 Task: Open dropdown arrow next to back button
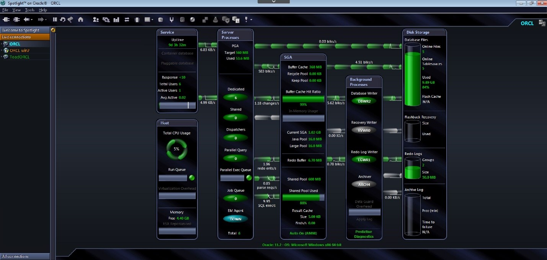pos(32,19)
